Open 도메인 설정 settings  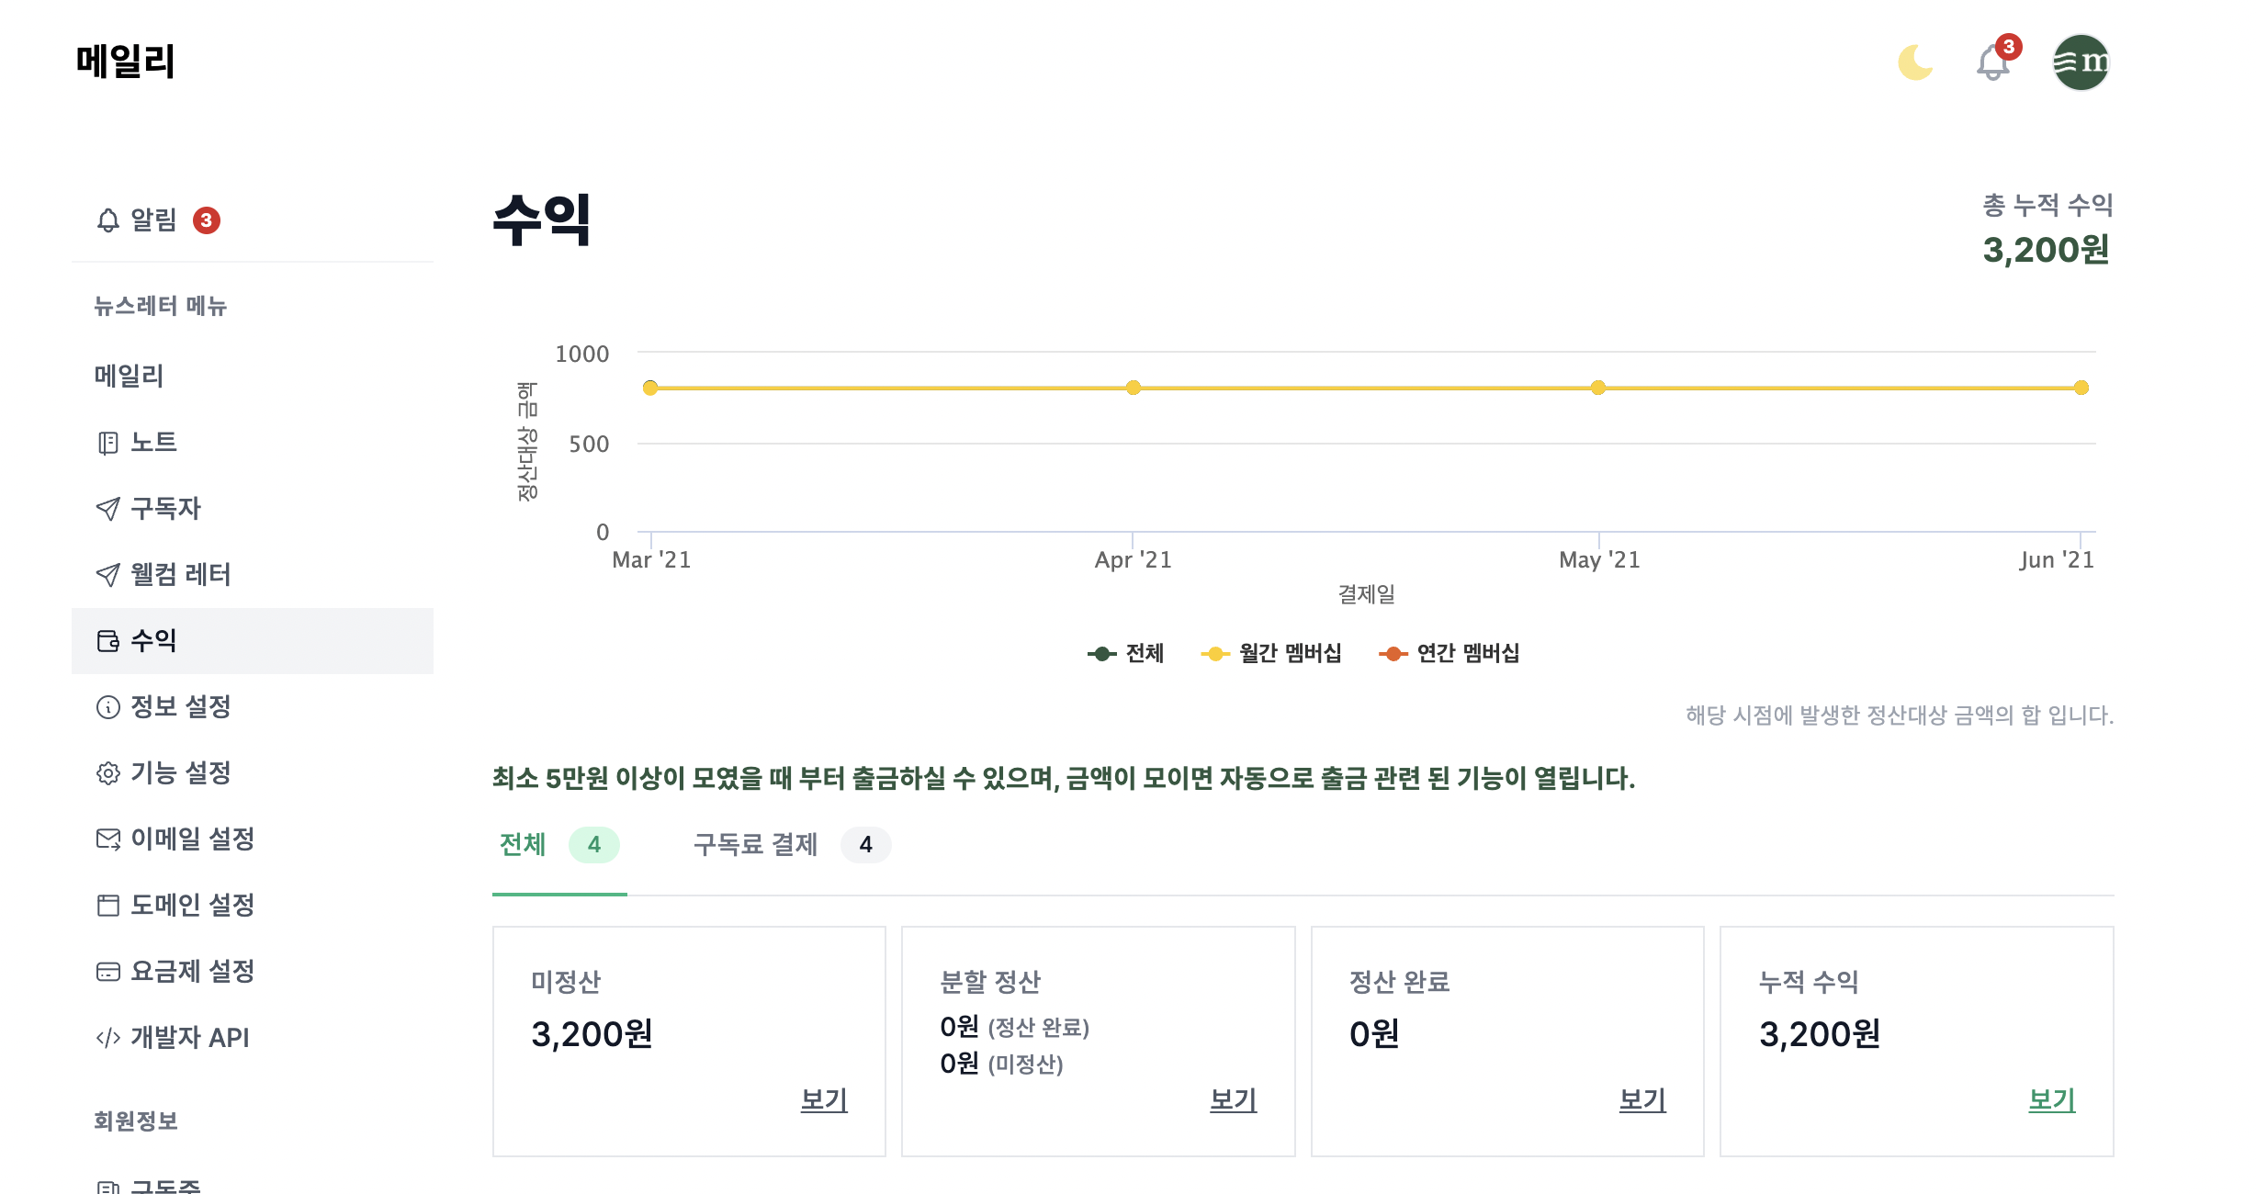(192, 906)
